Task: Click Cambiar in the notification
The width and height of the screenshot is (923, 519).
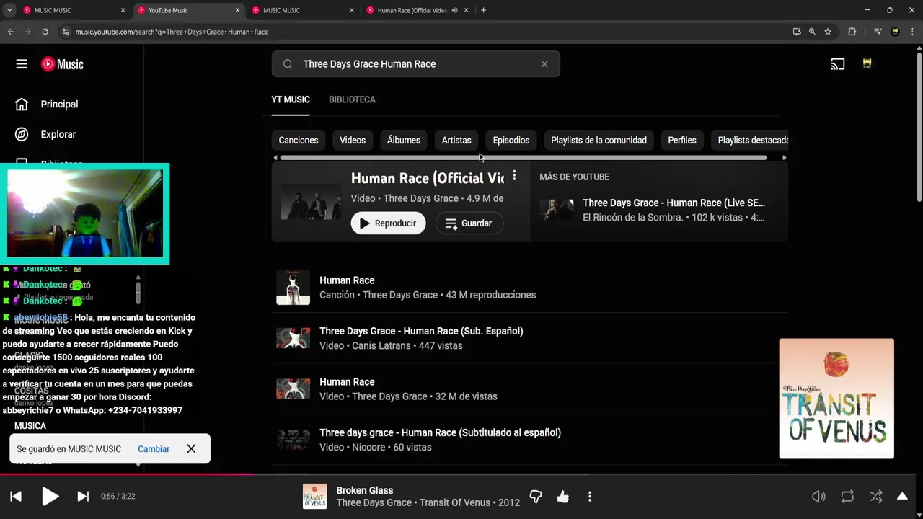Action: click(154, 448)
